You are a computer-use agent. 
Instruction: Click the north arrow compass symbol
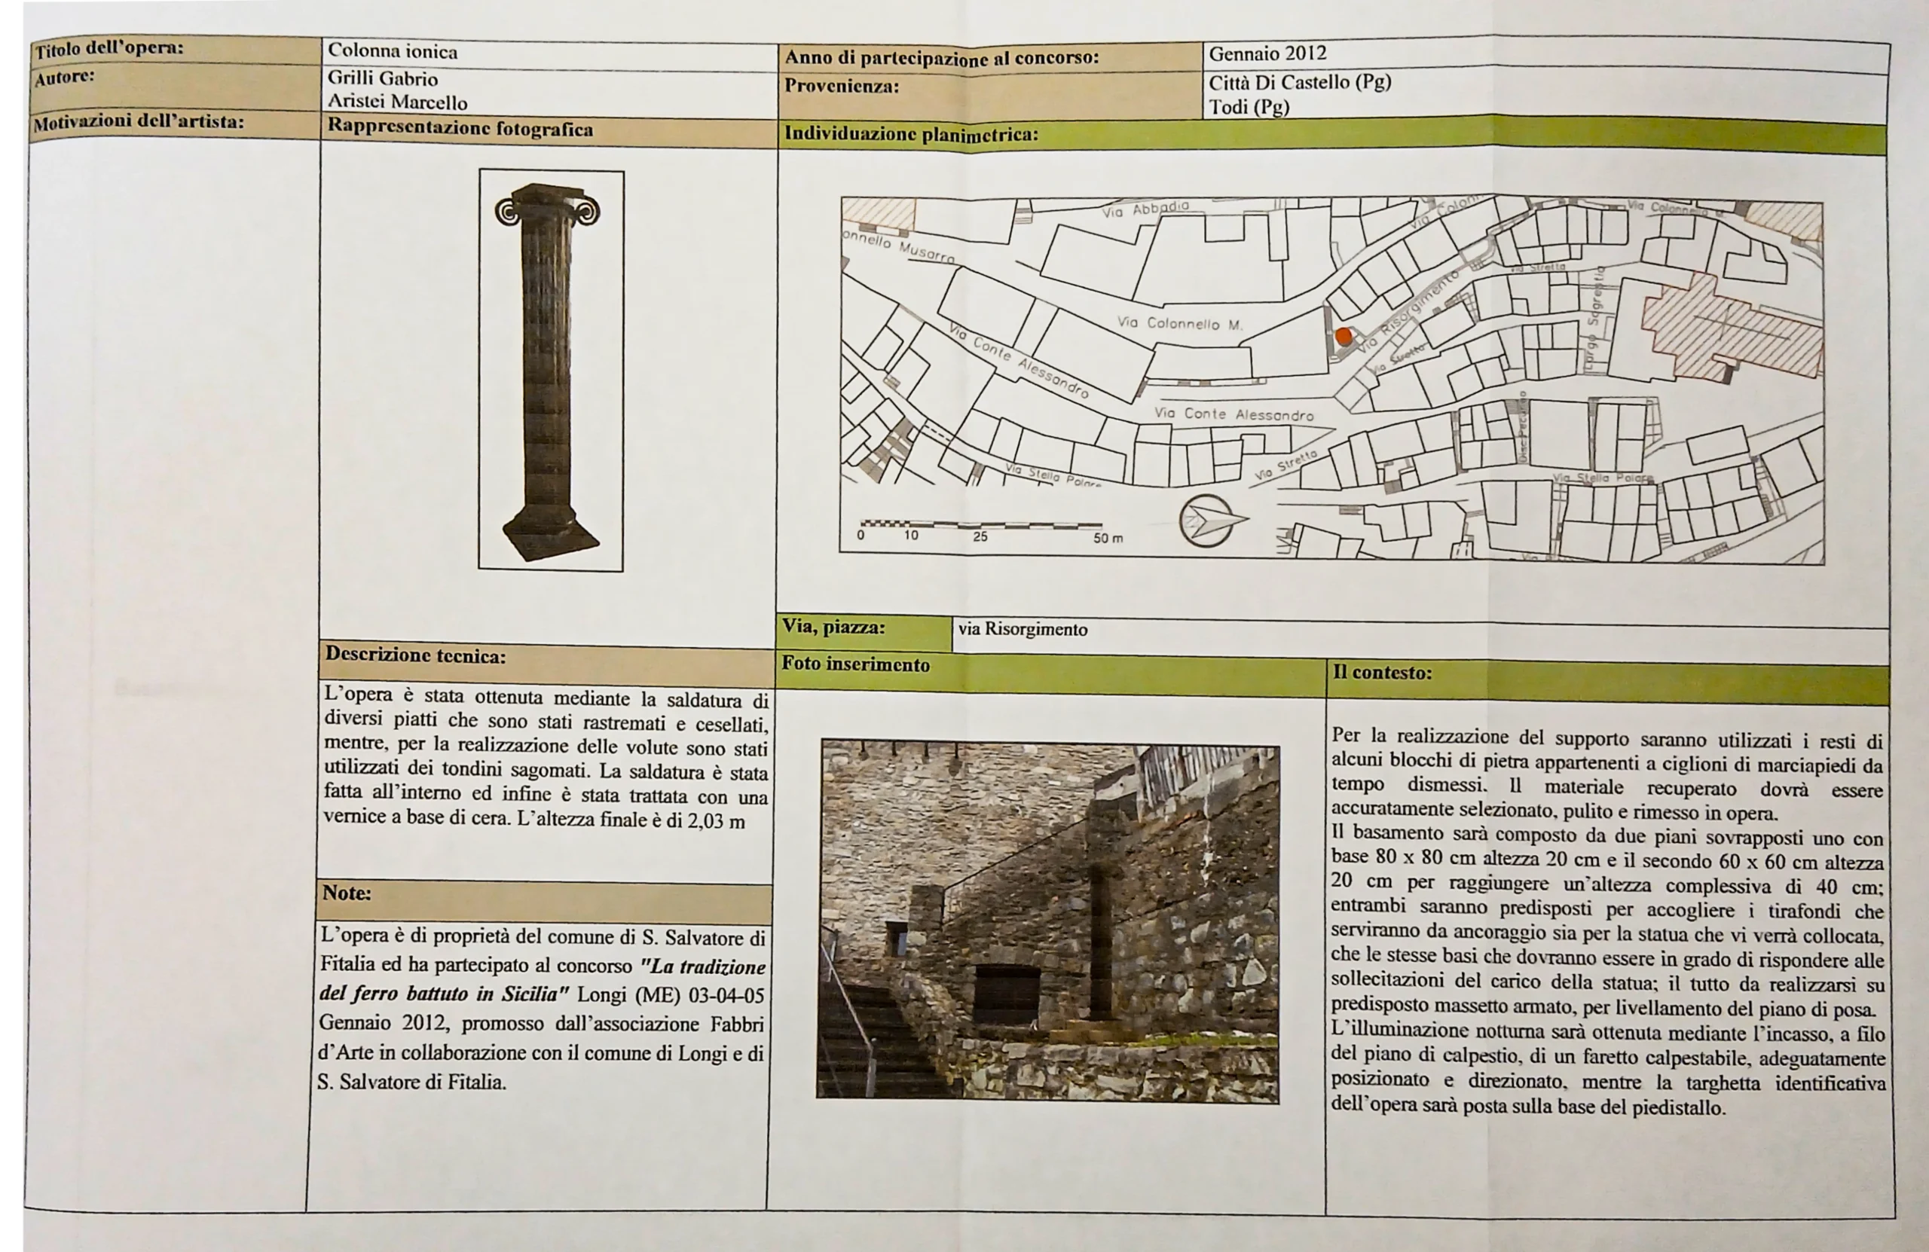point(1209,521)
